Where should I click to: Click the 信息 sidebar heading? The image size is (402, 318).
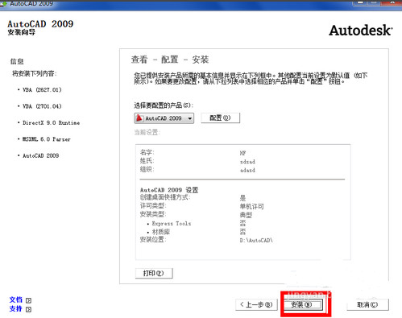click(17, 61)
